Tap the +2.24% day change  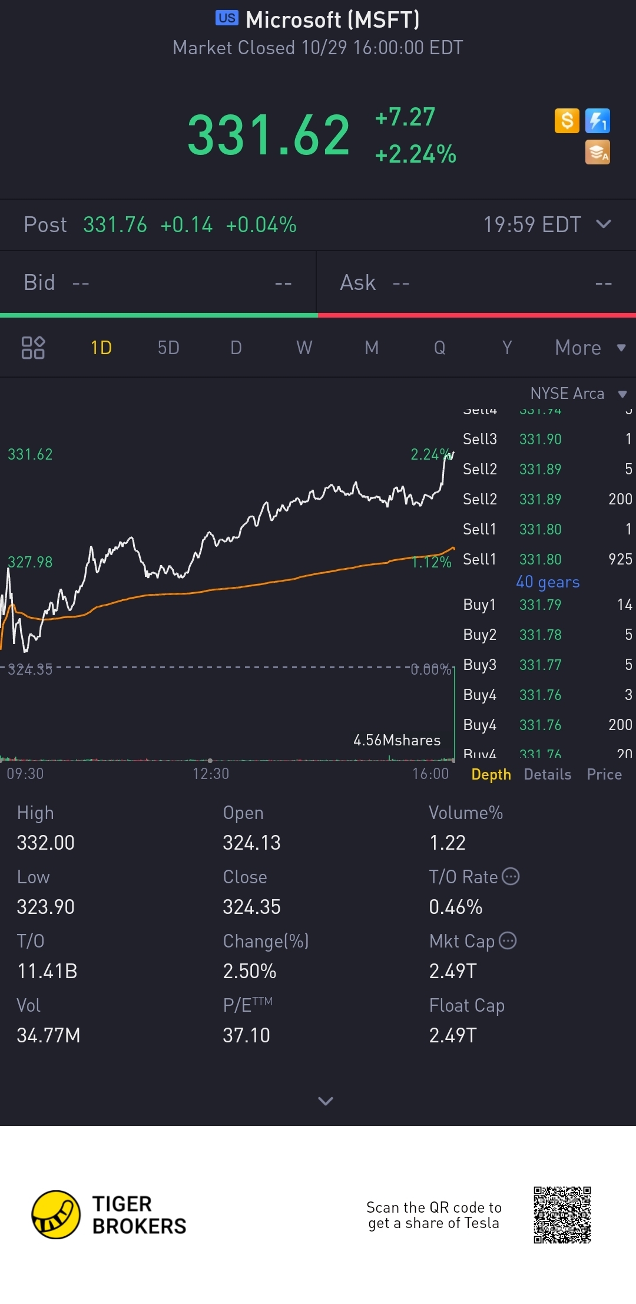tap(416, 154)
